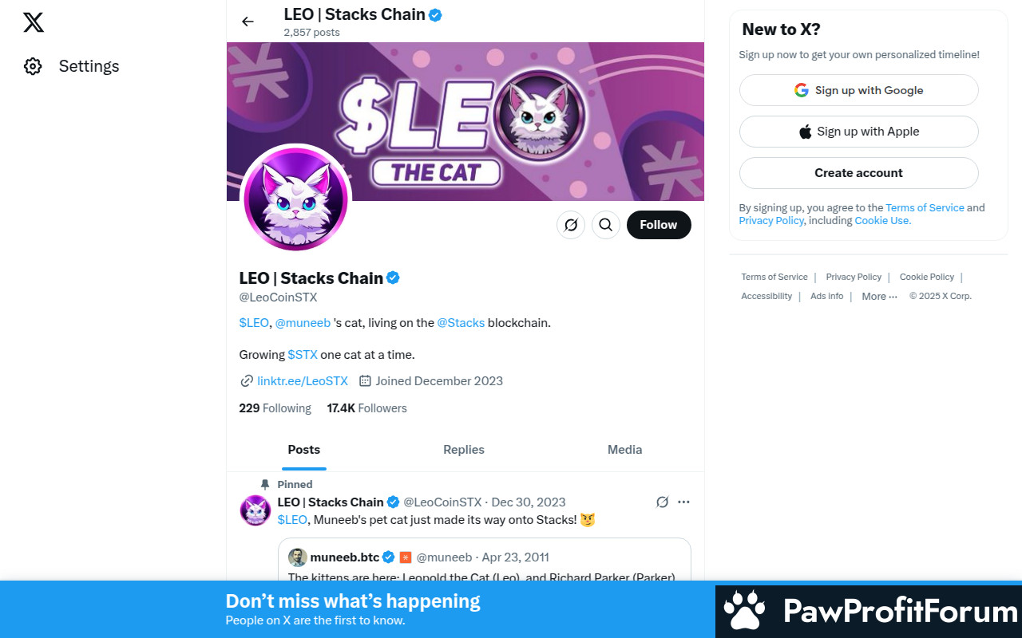Expand the More footer options

click(879, 296)
